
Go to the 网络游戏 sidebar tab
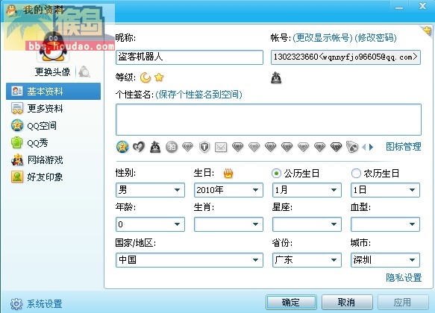click(53, 160)
